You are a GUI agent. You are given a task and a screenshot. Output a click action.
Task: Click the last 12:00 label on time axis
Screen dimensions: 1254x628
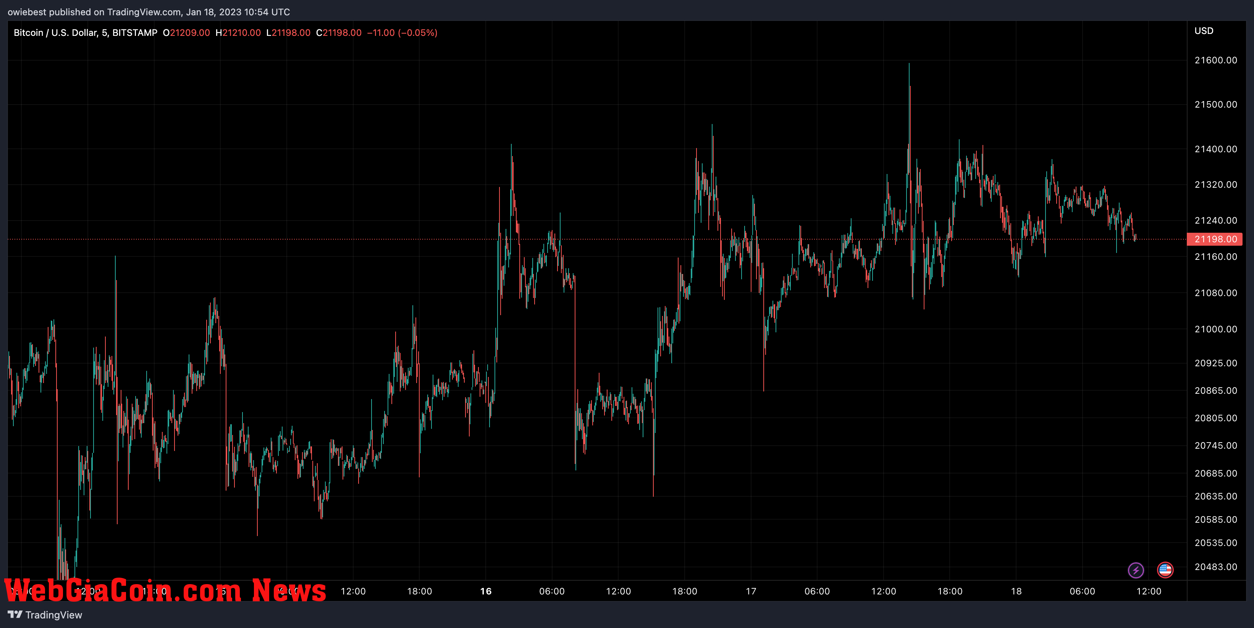click(x=1149, y=591)
